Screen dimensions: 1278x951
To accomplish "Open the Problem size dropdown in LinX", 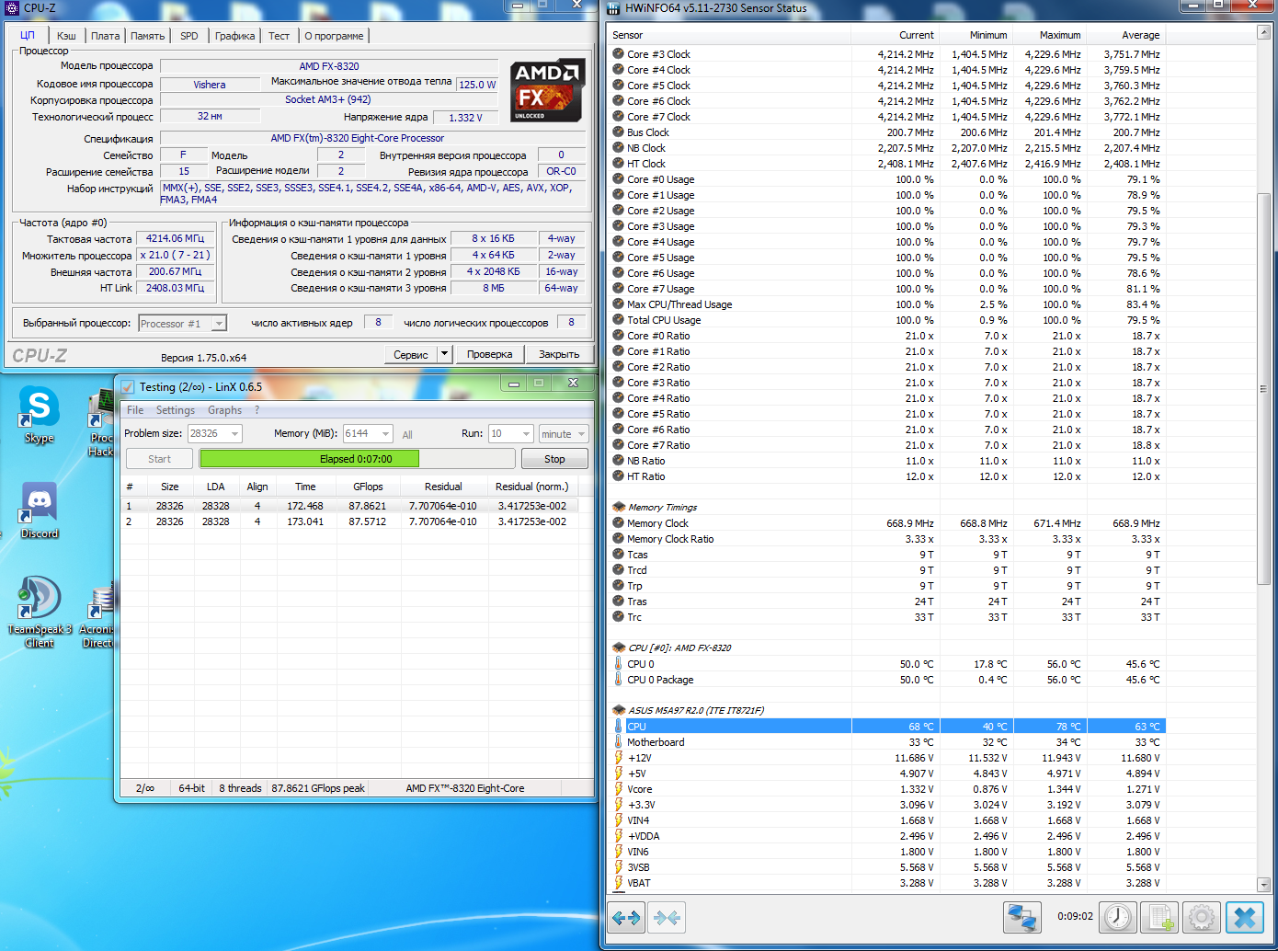I will (235, 434).
